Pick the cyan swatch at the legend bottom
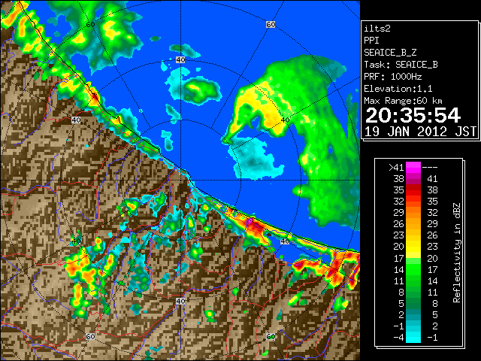The image size is (481, 361). click(413, 338)
